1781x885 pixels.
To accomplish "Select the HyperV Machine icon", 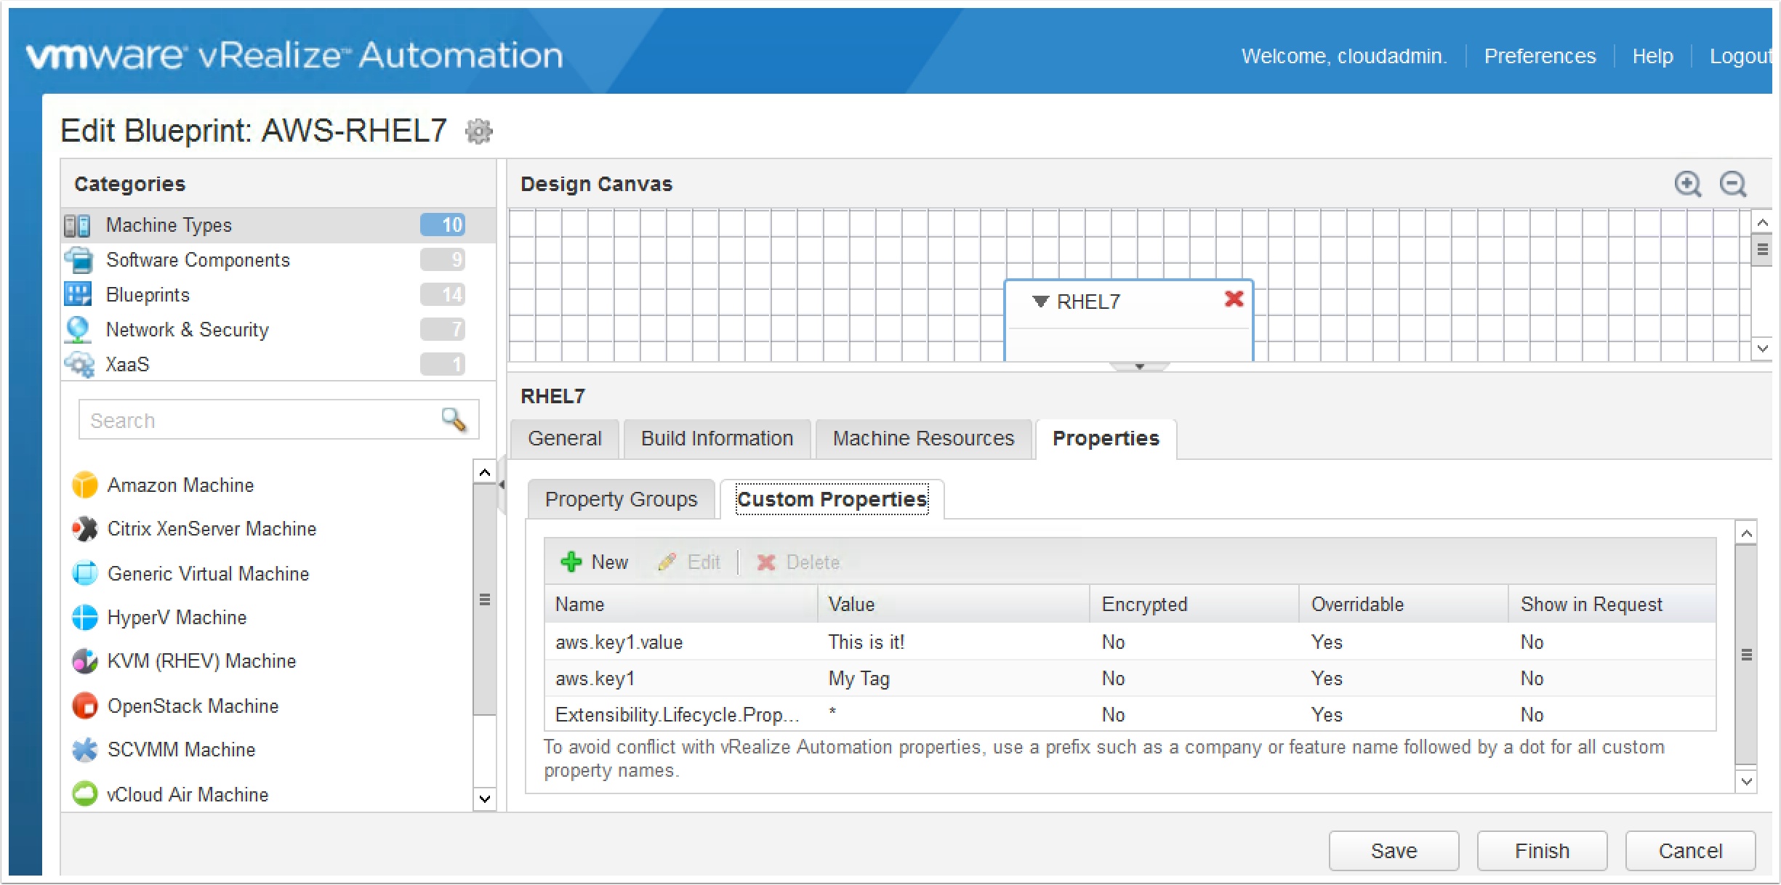I will pyautogui.click(x=85, y=618).
